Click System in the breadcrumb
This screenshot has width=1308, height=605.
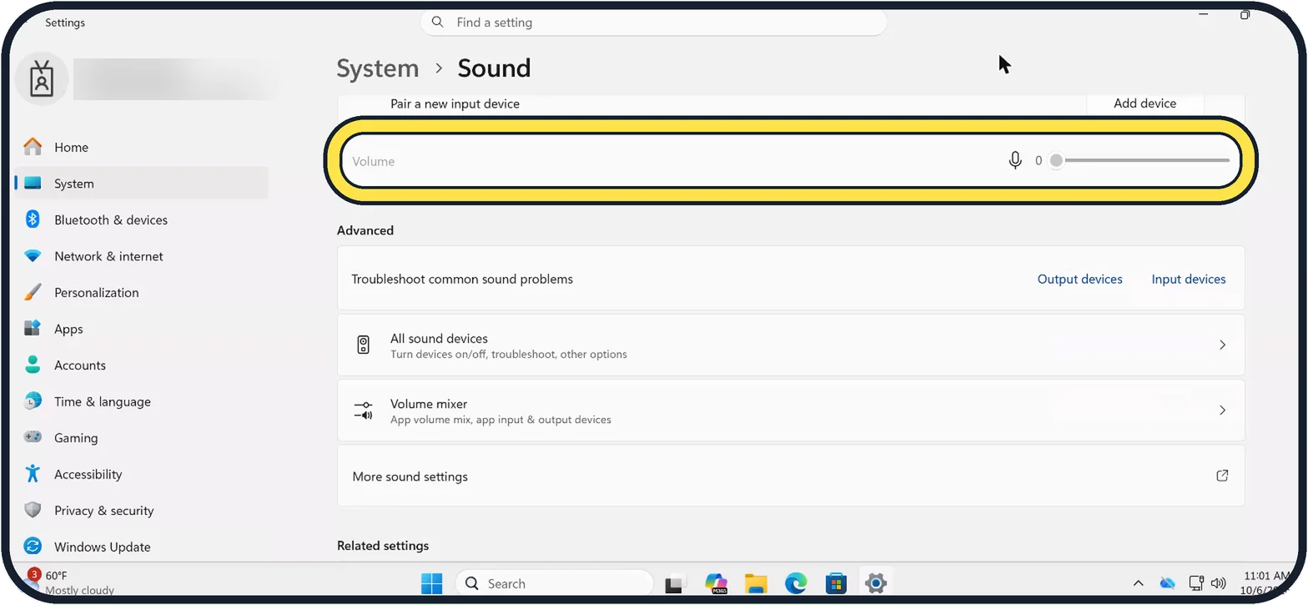click(x=378, y=68)
